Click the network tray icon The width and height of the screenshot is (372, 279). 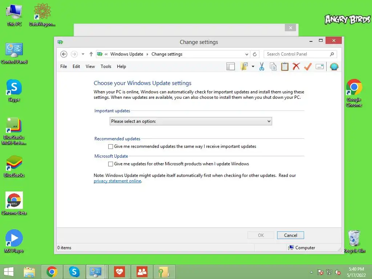click(329, 272)
